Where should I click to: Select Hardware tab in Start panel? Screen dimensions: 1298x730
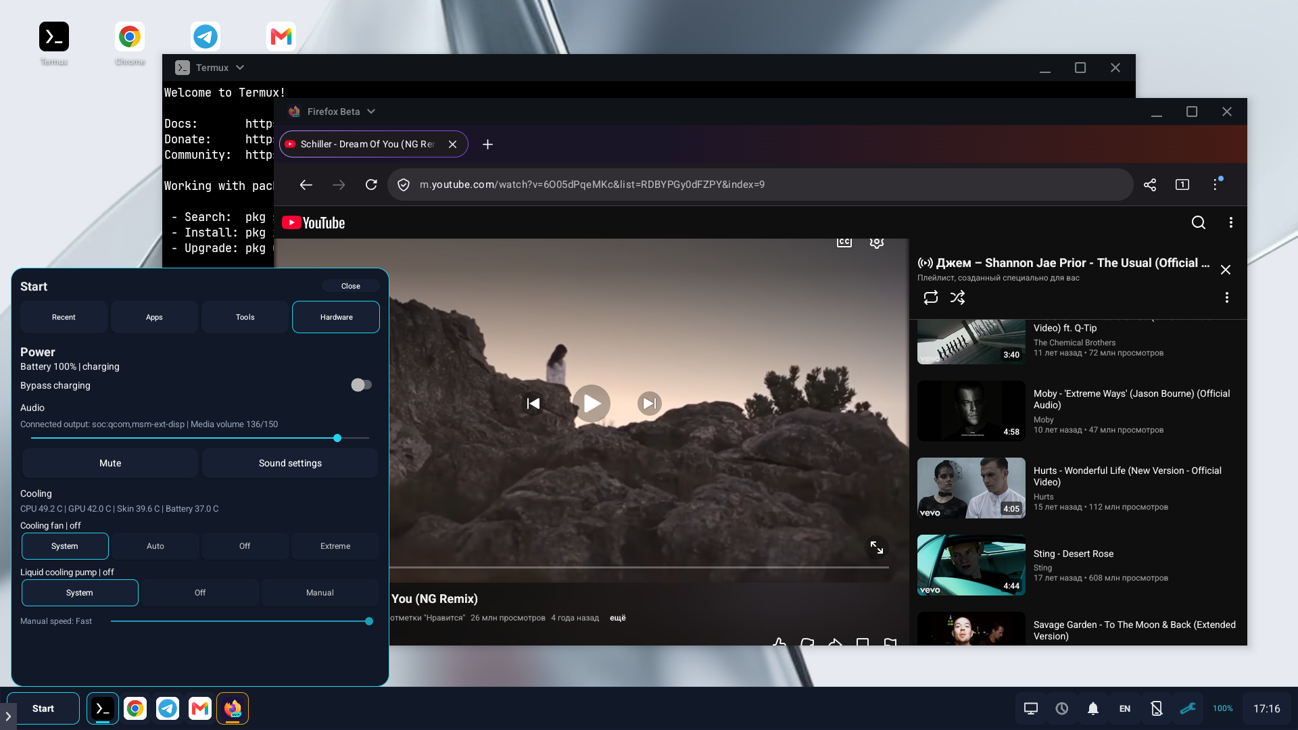[336, 317]
